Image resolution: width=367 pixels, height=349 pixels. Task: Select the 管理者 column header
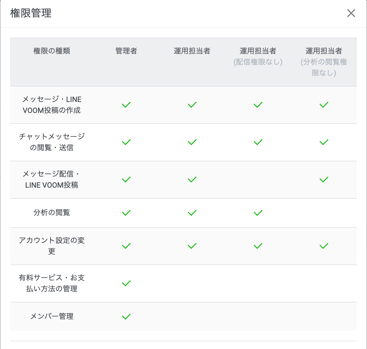(x=126, y=51)
